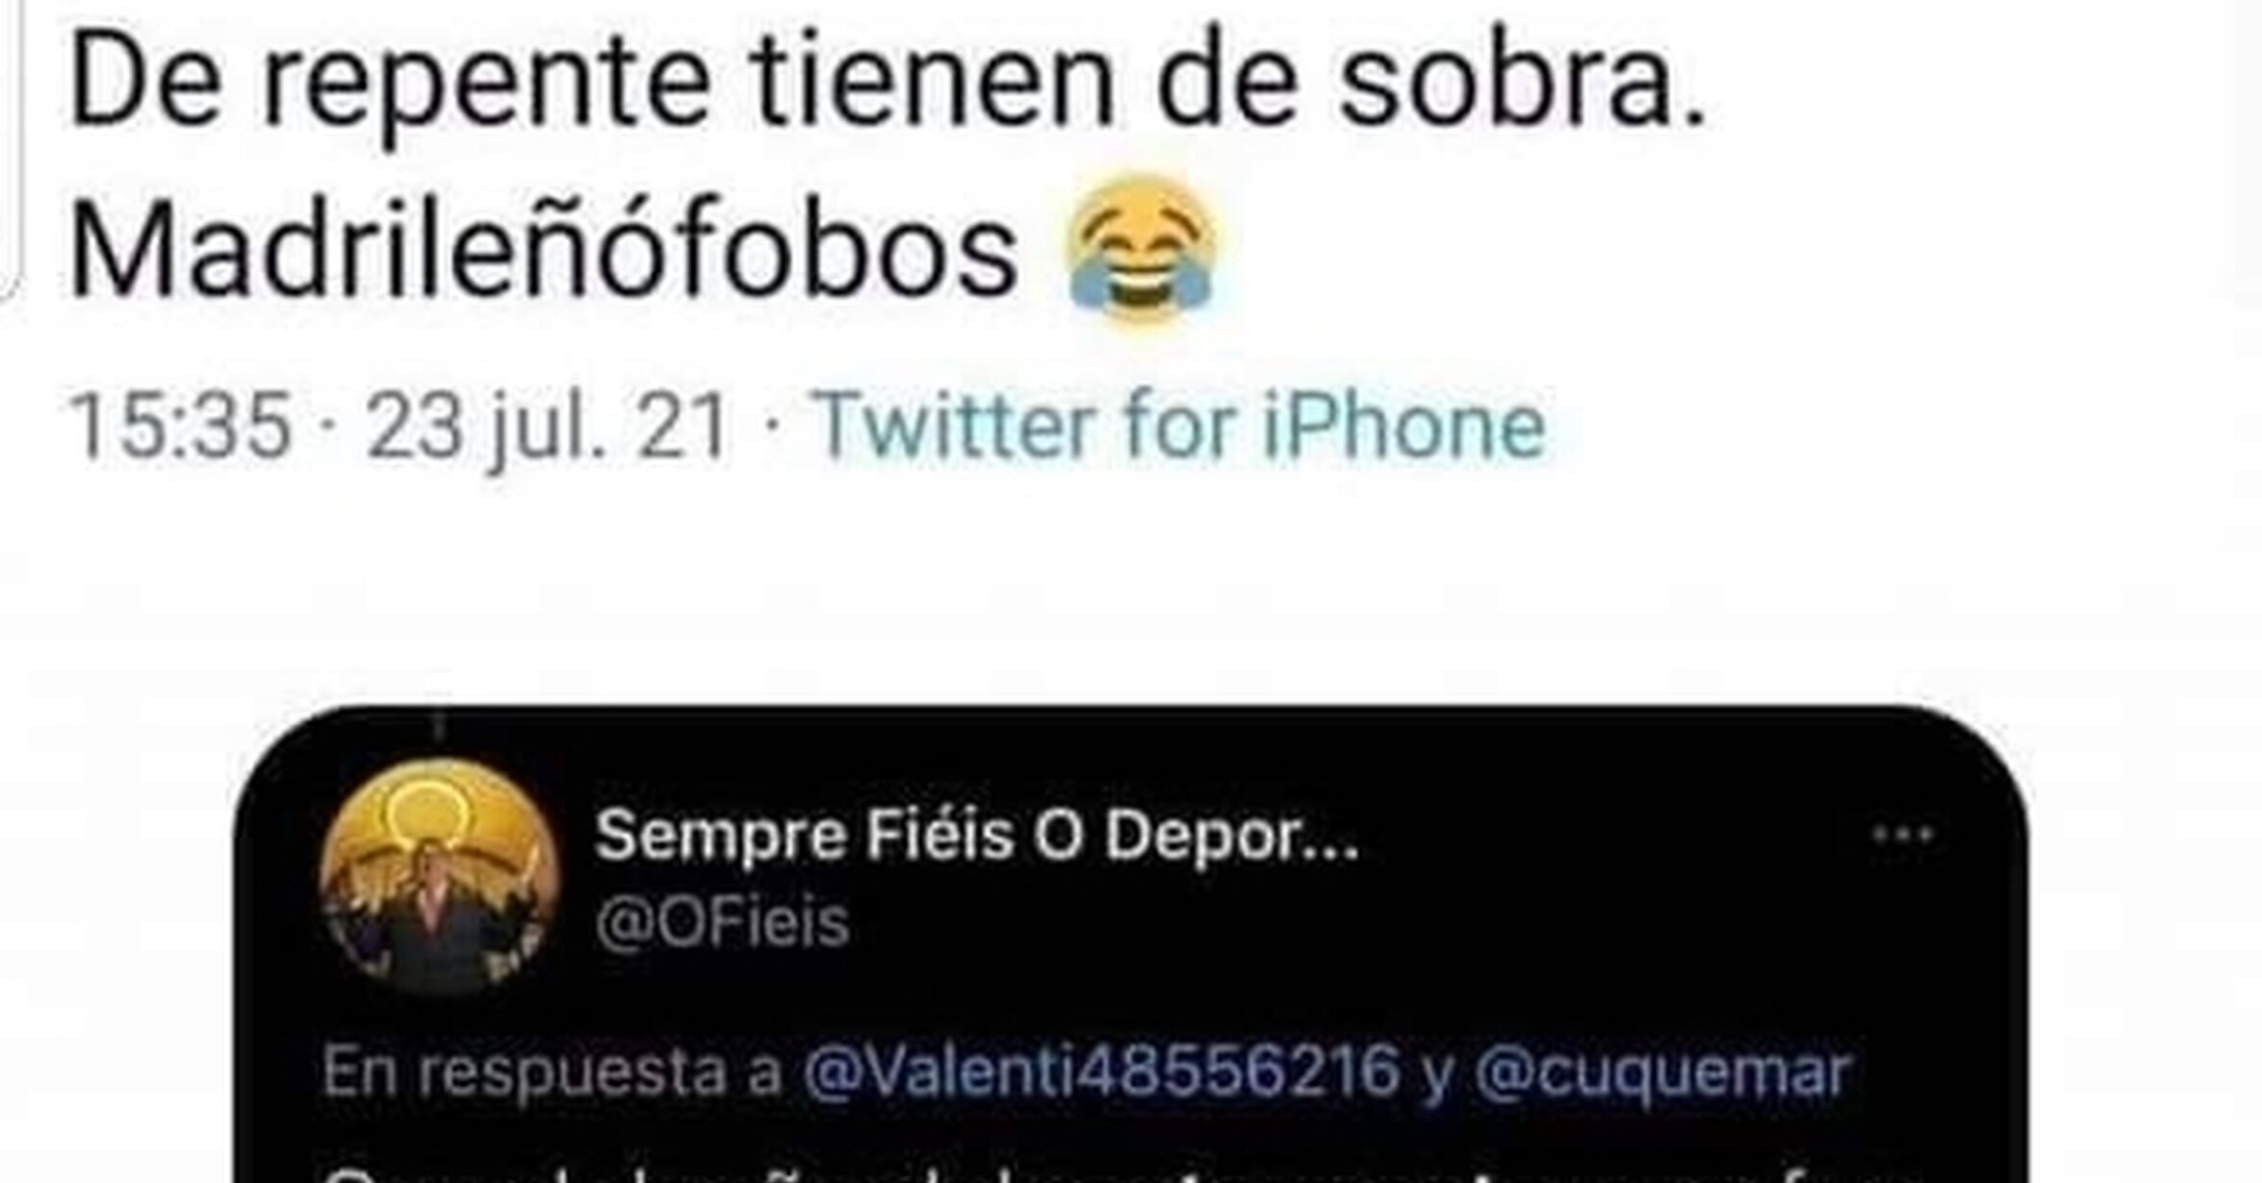
Task: Click the word sobra in the first line
Action: [1523, 81]
